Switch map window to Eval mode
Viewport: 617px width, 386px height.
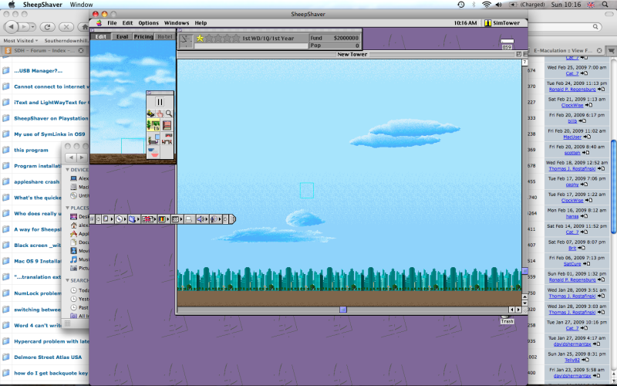pyautogui.click(x=122, y=36)
